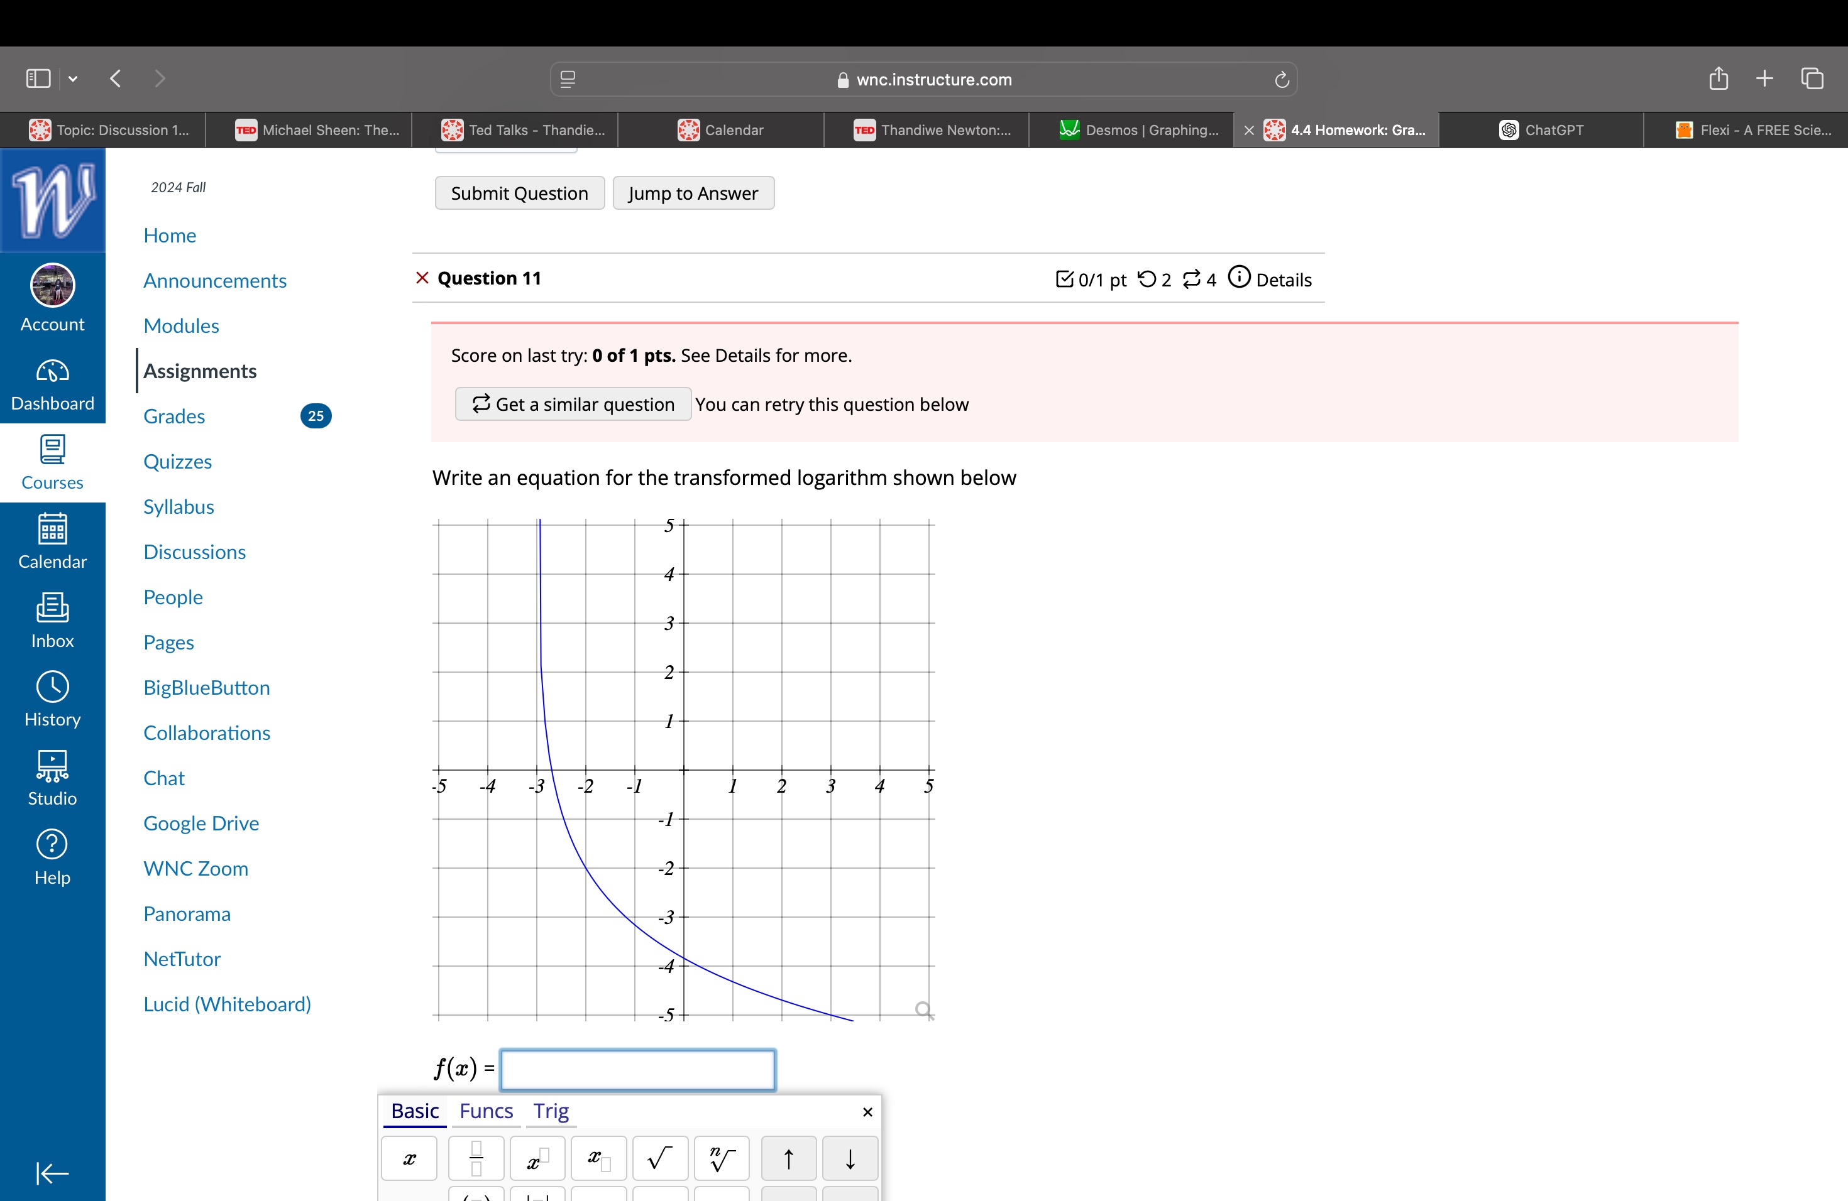Open the Collaborations link
The image size is (1848, 1201).
coord(207,733)
